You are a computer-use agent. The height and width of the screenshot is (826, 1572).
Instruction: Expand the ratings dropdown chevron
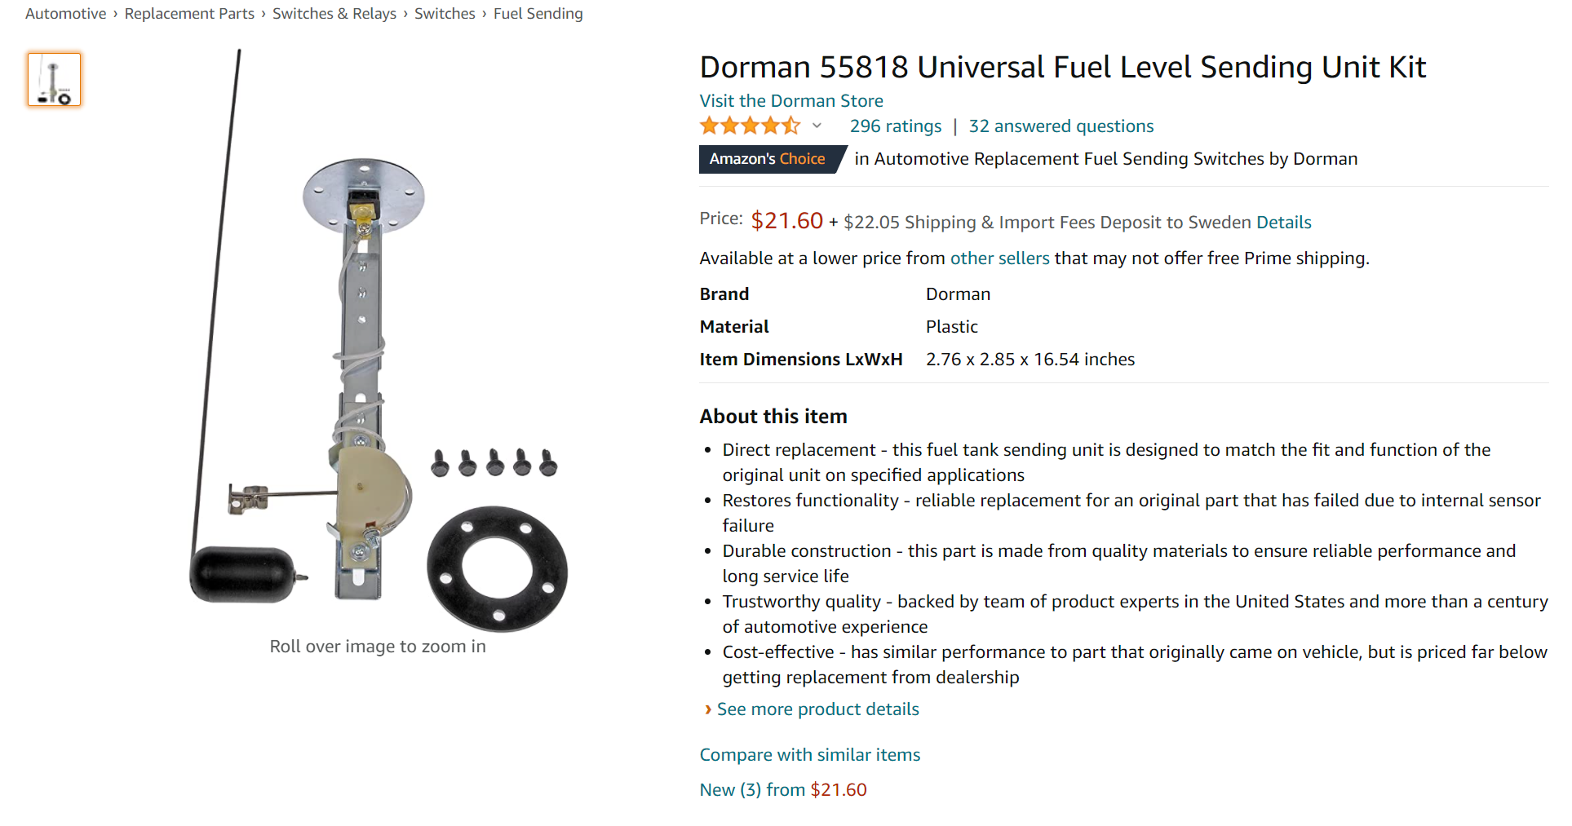point(817,126)
